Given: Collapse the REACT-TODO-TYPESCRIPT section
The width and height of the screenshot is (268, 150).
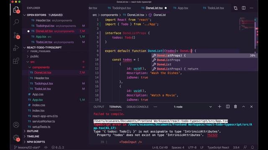Looking at the screenshot, I should pyautogui.click(x=44, y=47).
